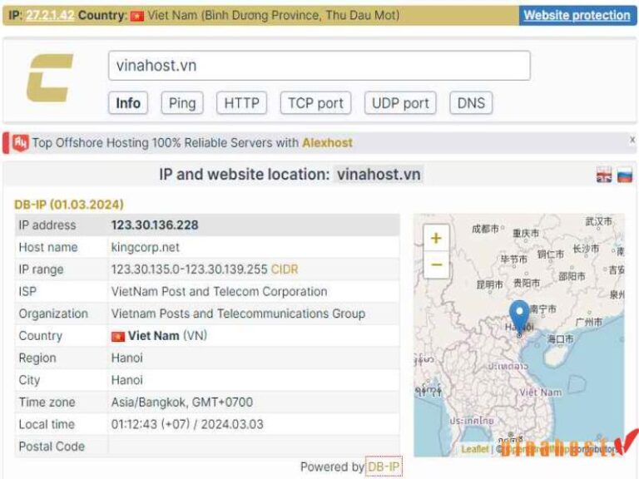This screenshot has height=479, width=639.
Task: Open the Leaflet attribution link
Action: (x=475, y=449)
